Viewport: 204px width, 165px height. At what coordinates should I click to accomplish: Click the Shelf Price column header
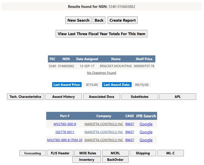tap(144, 59)
